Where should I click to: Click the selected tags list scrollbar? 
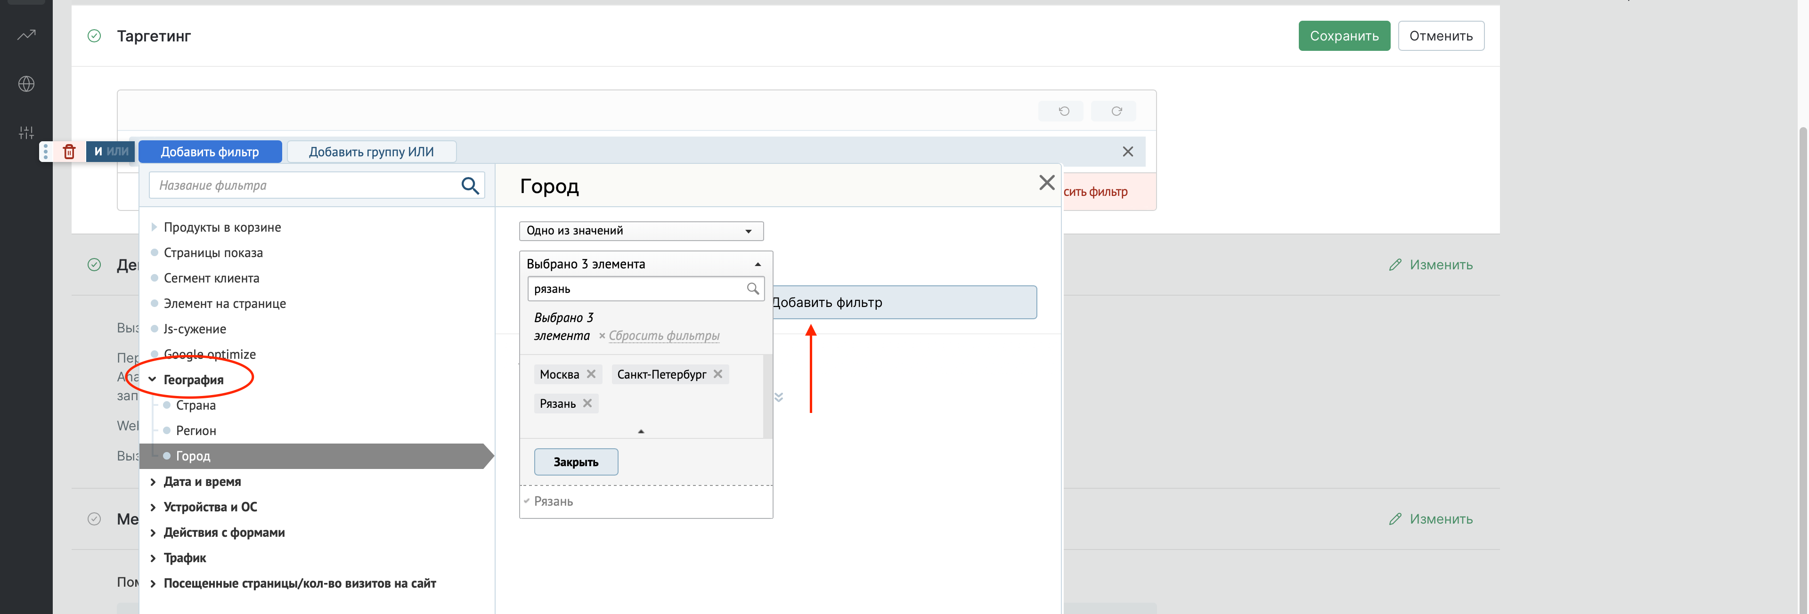pyautogui.click(x=767, y=396)
